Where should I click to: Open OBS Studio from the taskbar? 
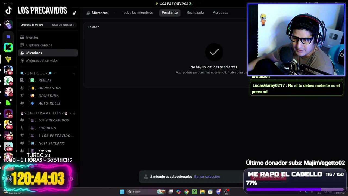tap(226, 192)
